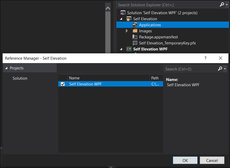
Task: Collapse the Projects category in Reference Manager
Action: (x=6, y=68)
